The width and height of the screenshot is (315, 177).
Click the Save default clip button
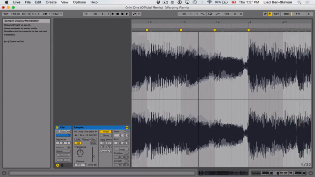pyautogui.click(x=86, y=139)
